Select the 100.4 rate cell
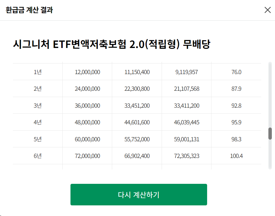This screenshot has height=216, width=275. pyautogui.click(x=236, y=156)
